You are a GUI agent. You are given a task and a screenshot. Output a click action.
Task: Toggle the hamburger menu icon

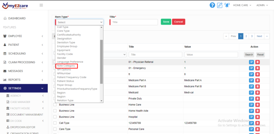coord(41,5)
